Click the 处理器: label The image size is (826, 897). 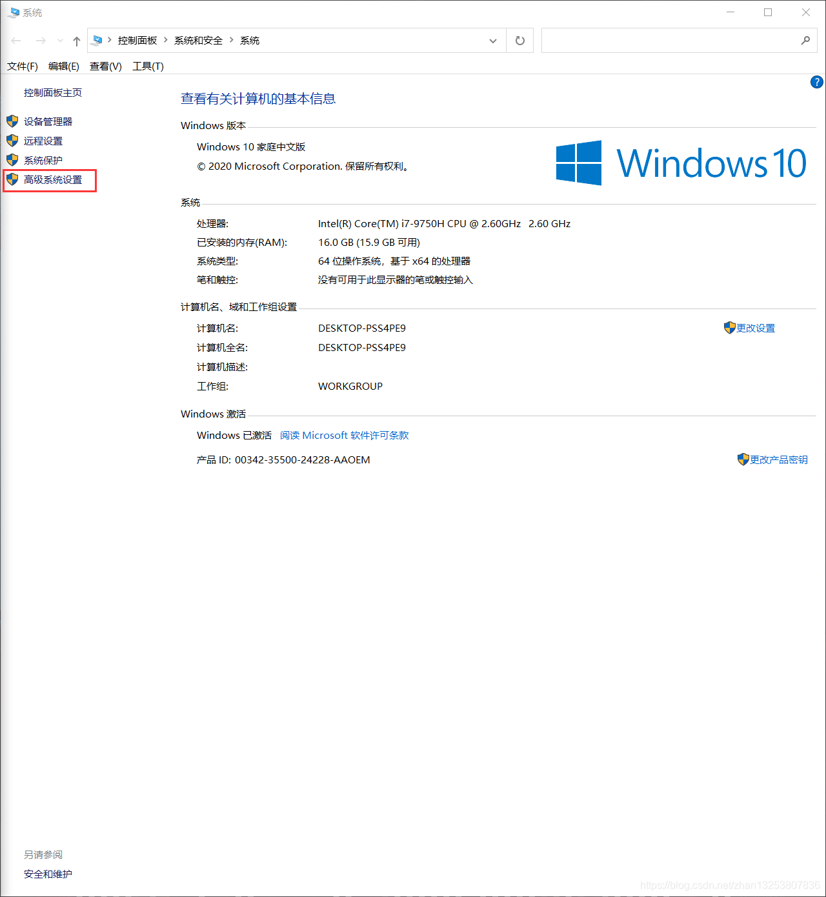[x=212, y=223]
